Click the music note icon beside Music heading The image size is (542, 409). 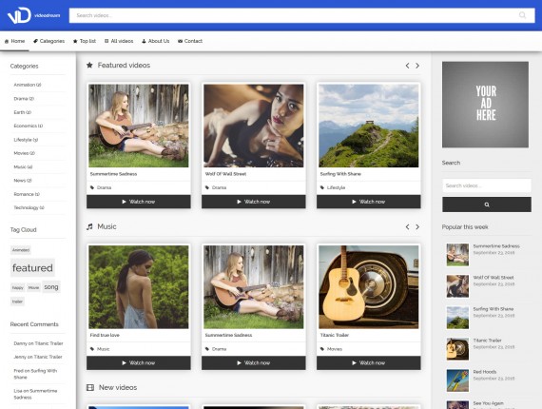pos(89,226)
